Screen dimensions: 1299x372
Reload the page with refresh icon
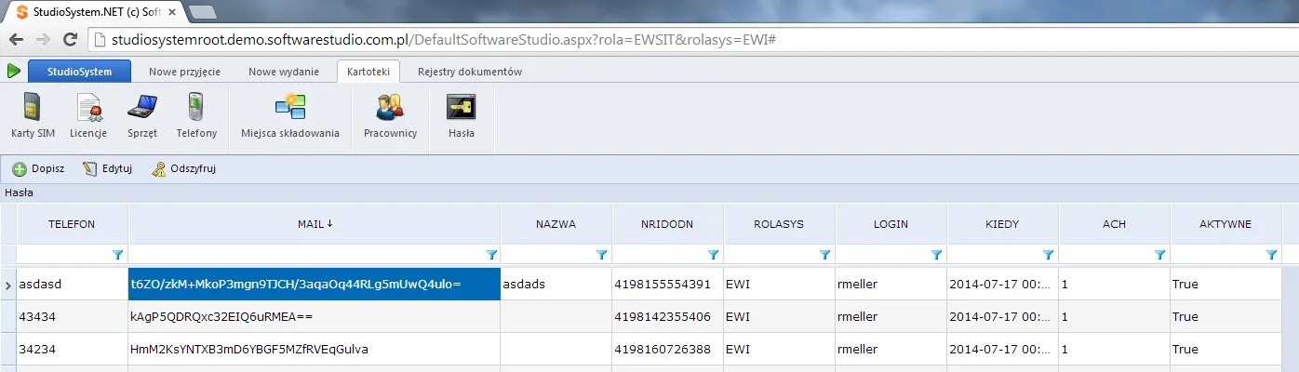(x=70, y=40)
